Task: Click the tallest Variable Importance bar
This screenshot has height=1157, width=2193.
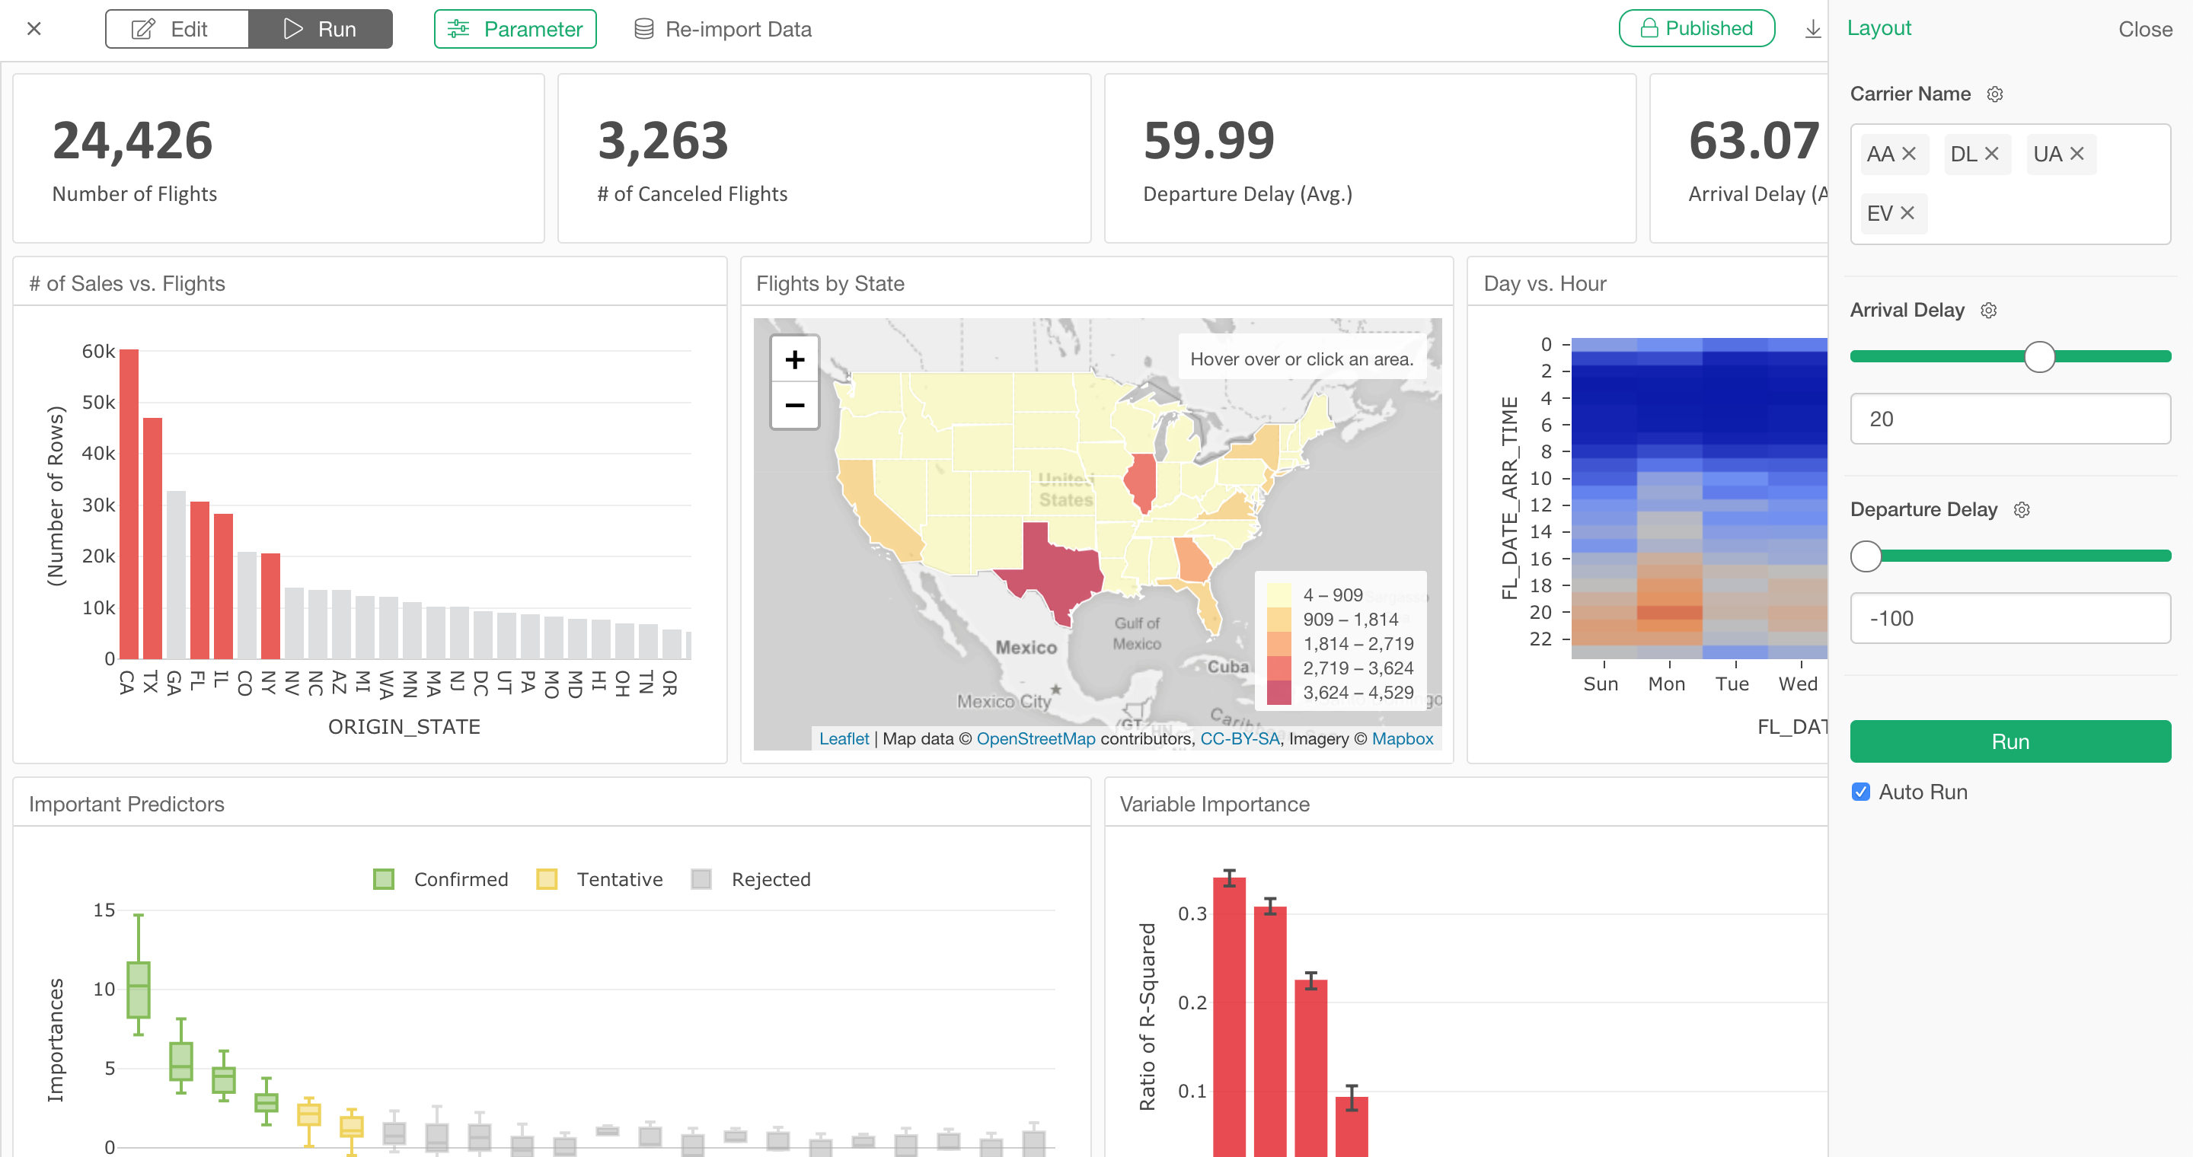Action: click(1228, 1017)
